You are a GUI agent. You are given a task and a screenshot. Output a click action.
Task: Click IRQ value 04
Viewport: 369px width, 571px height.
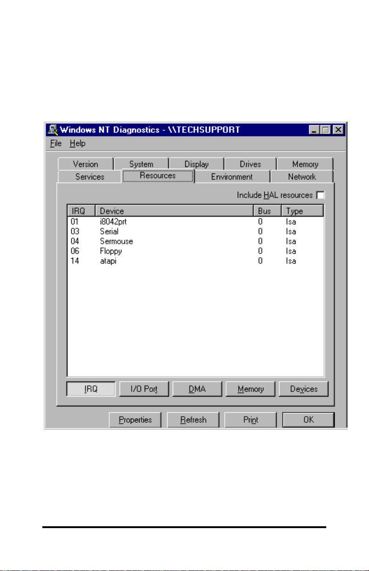74,241
